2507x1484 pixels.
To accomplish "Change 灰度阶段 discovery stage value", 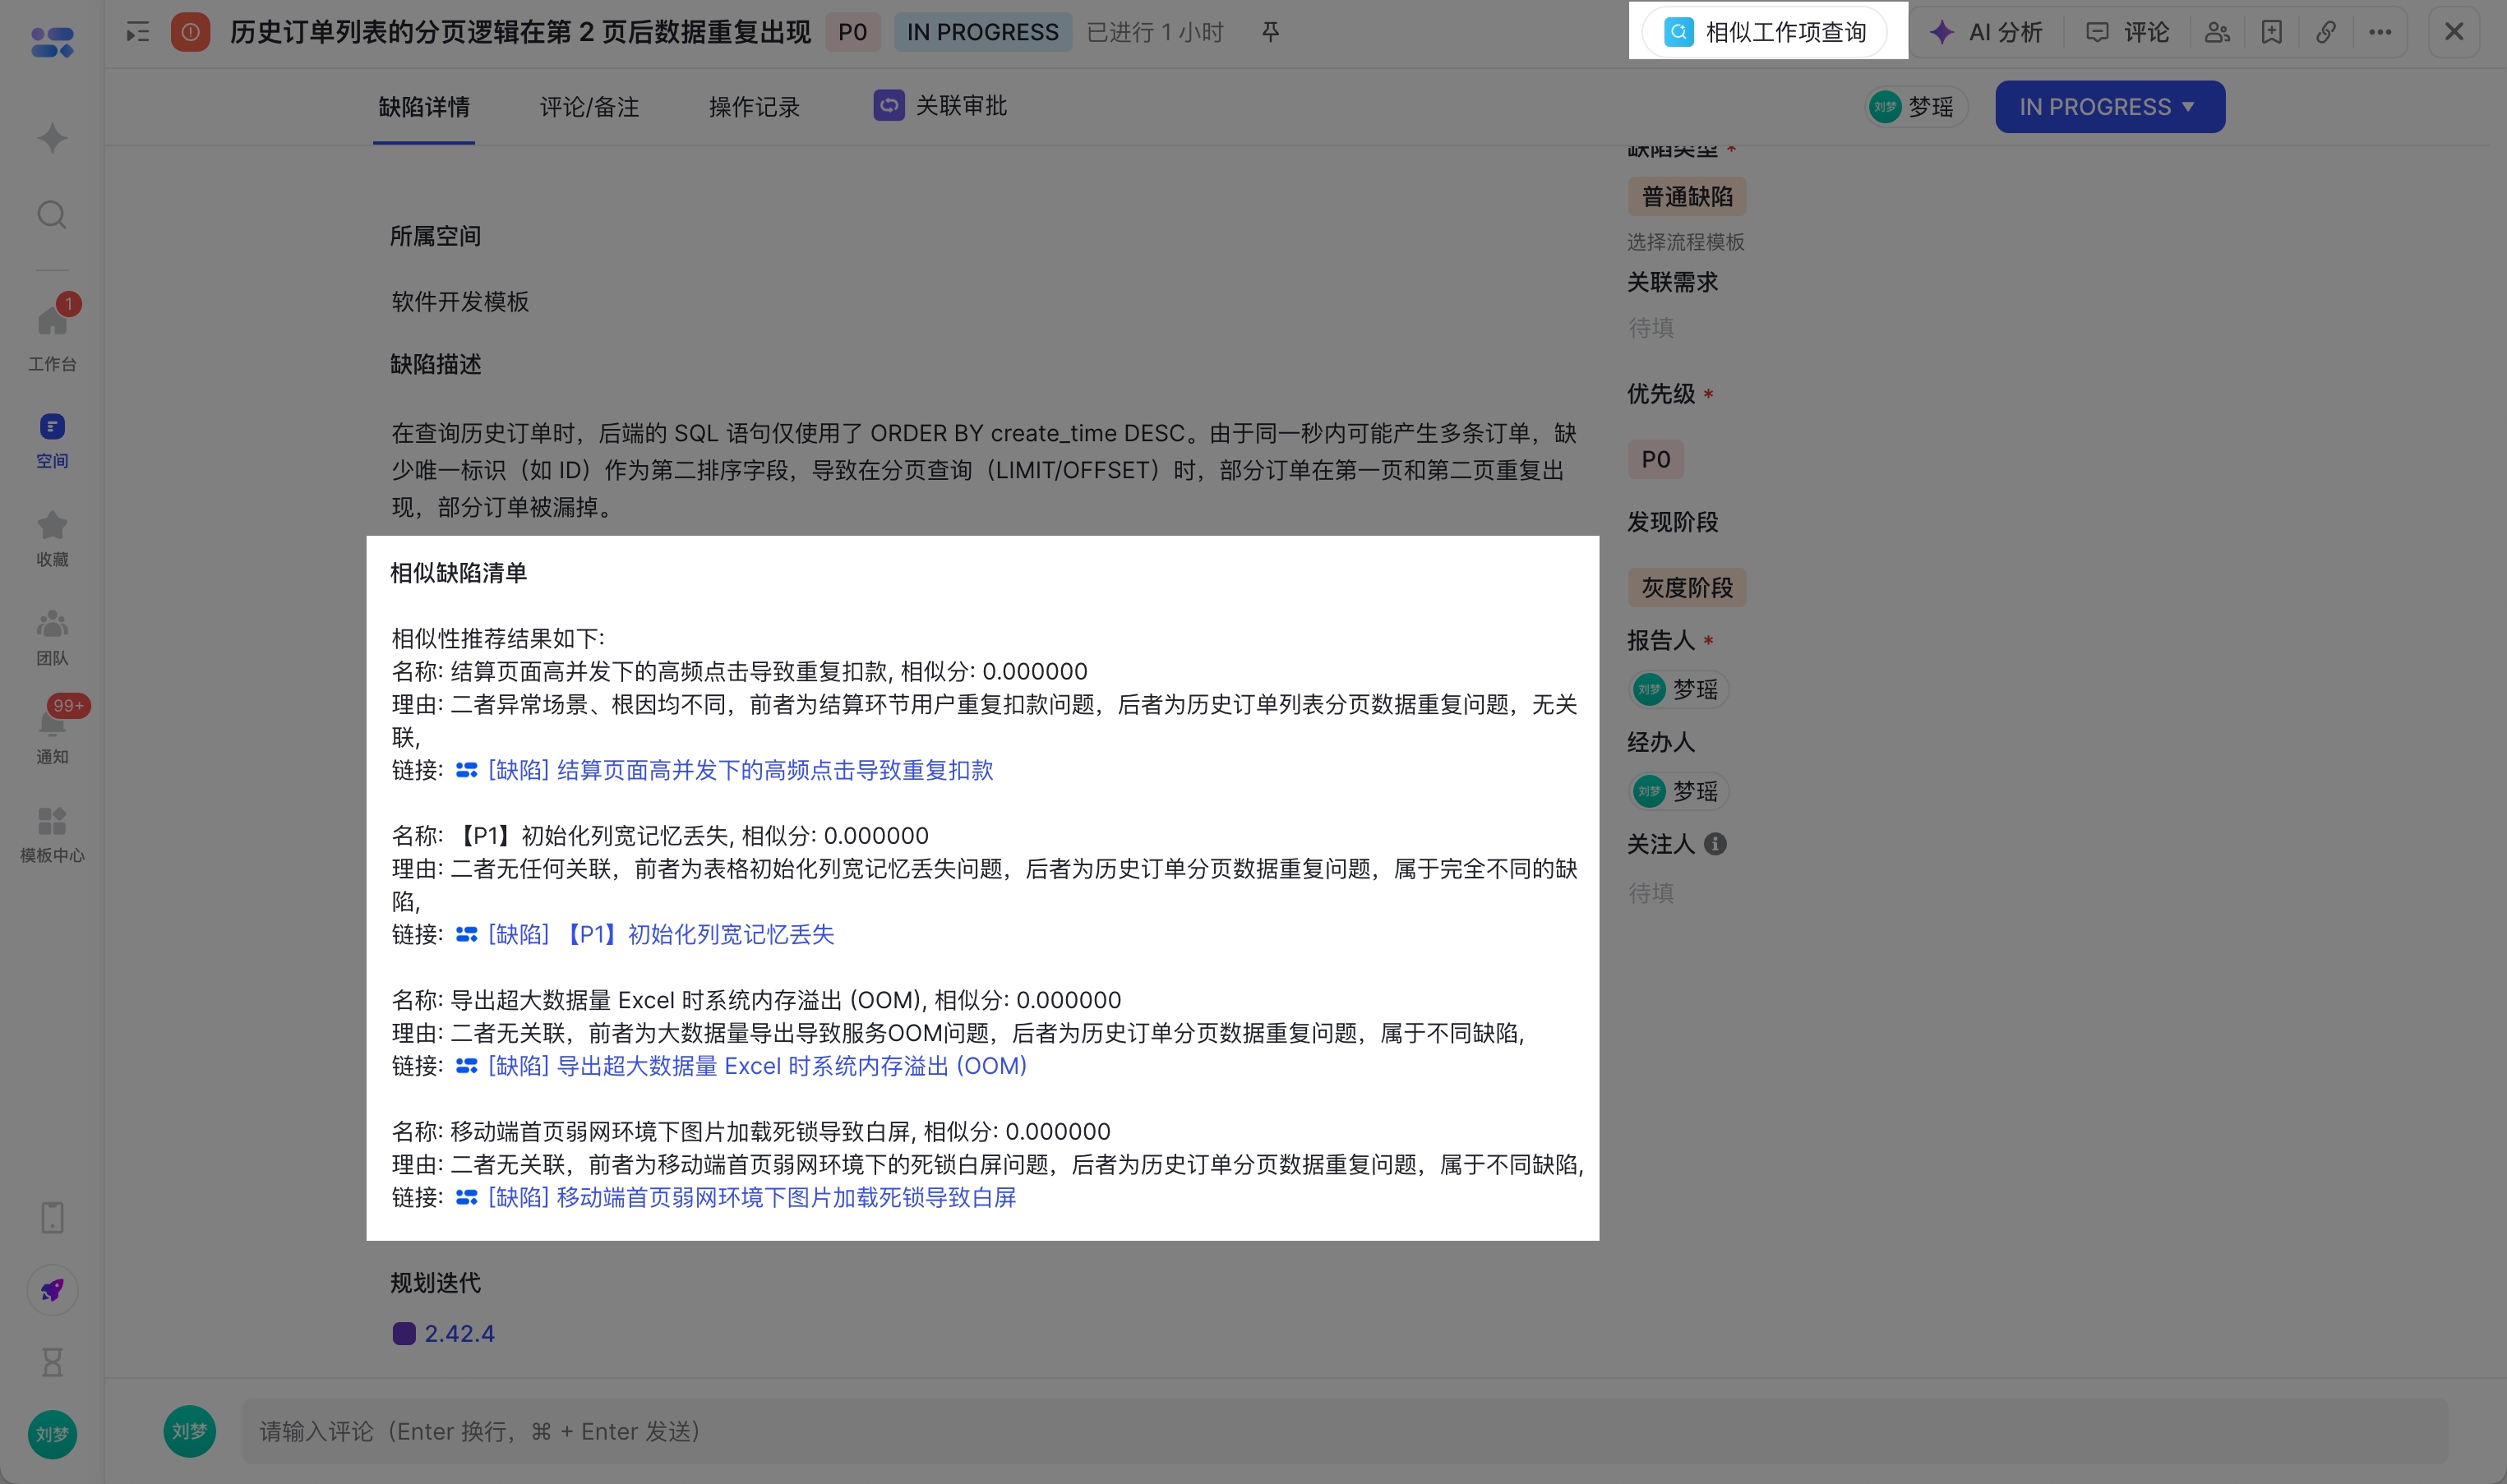I will click(x=1687, y=587).
